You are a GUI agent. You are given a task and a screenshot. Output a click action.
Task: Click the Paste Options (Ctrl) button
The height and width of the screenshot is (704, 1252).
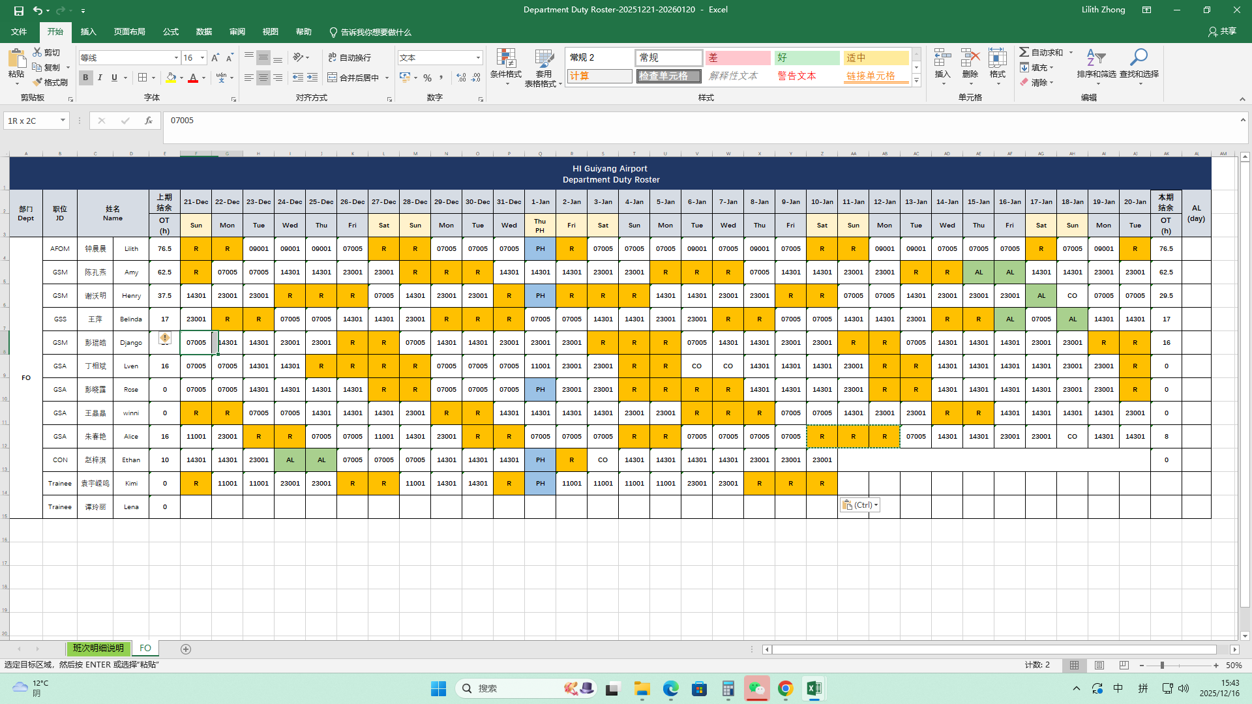click(859, 505)
